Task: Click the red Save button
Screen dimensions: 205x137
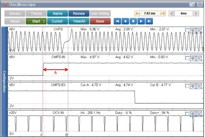Action: pos(100,21)
